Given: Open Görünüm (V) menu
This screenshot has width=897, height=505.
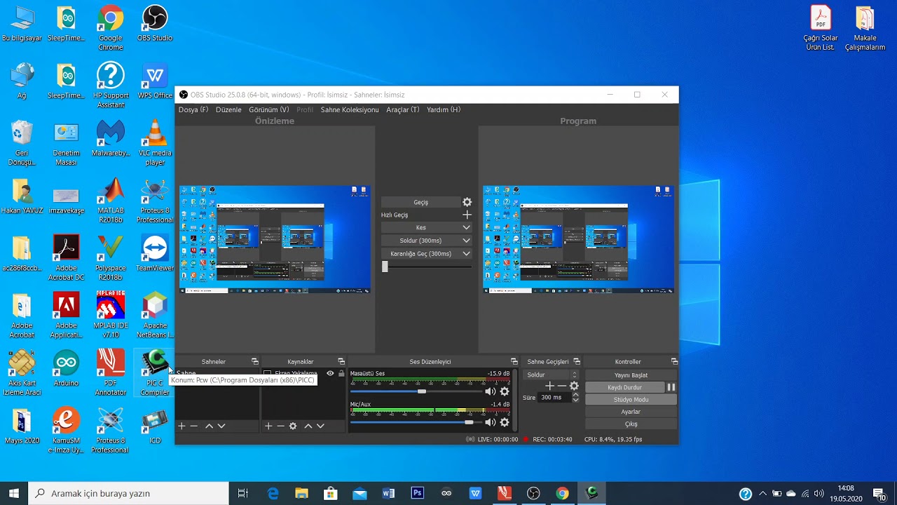Looking at the screenshot, I should click(268, 109).
